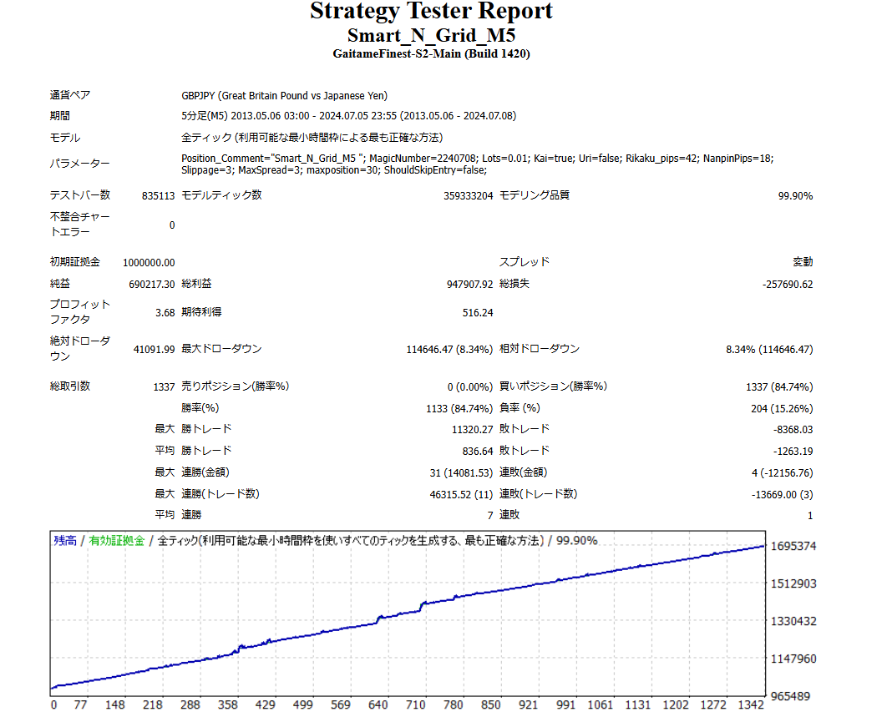Viewport: 887px width, 722px height.
Task: Click the green 有効証拠金 legend label
Action: pos(117,541)
